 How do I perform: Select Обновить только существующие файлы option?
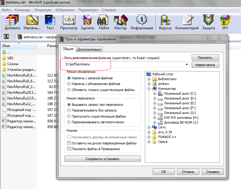coord(101,90)
